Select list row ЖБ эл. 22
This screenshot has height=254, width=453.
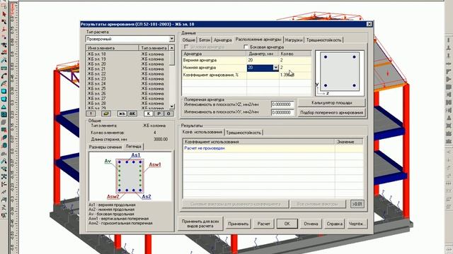click(x=127, y=73)
